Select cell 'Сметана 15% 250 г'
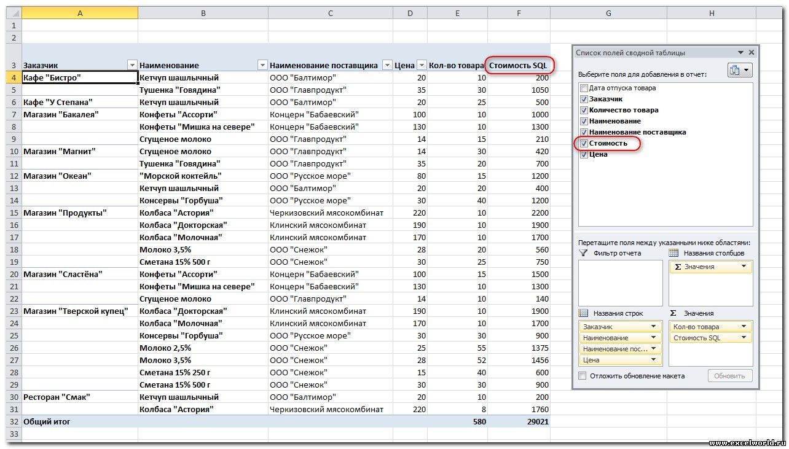Screen dimensions: 789x449 click(x=203, y=372)
